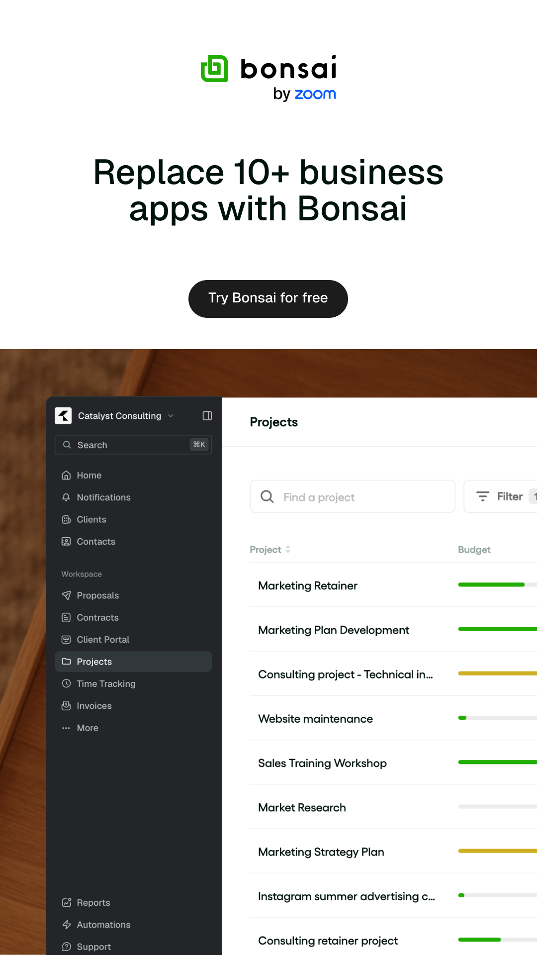
Task: Click the Notifications bell icon
Action: 66,497
